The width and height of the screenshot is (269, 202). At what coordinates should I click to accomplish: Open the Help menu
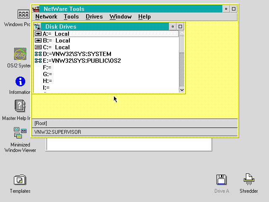(145, 17)
